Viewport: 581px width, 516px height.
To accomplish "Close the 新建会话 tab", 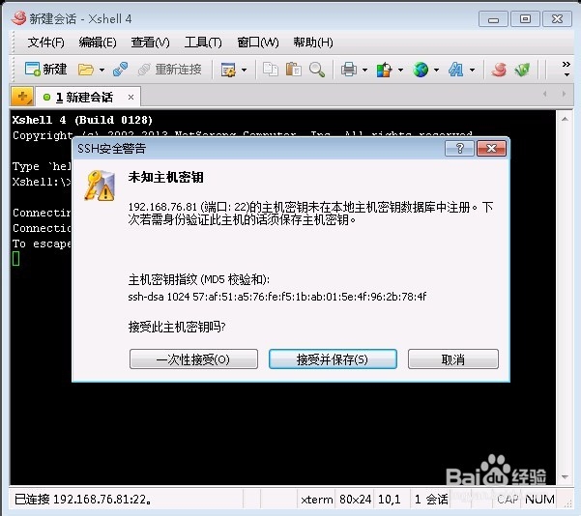I will click(x=131, y=98).
